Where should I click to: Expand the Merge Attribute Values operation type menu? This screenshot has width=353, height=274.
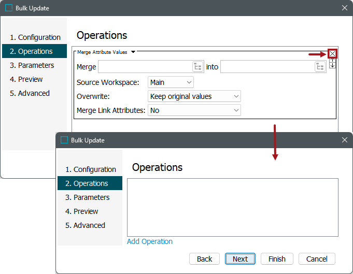133,52
